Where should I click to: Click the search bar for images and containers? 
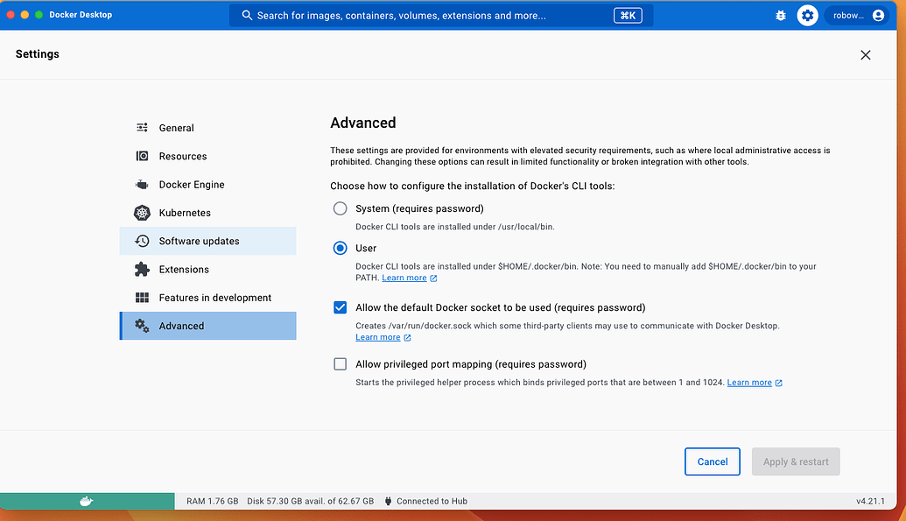438,15
